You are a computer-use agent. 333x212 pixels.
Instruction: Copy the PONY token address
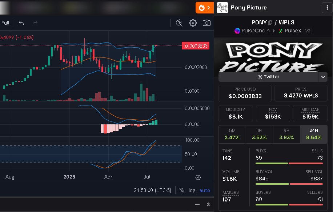(x=270, y=23)
